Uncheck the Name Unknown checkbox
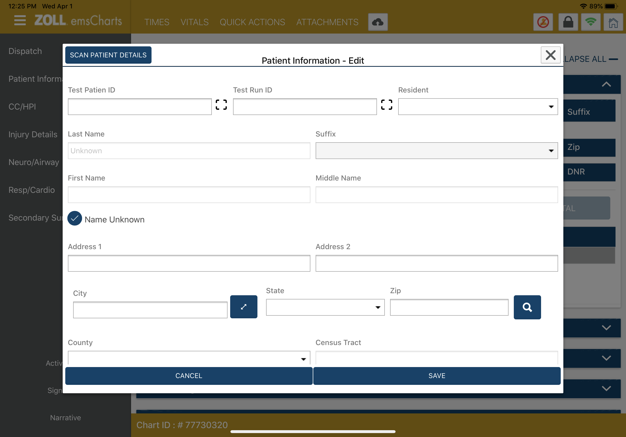The image size is (626, 437). [x=75, y=218]
